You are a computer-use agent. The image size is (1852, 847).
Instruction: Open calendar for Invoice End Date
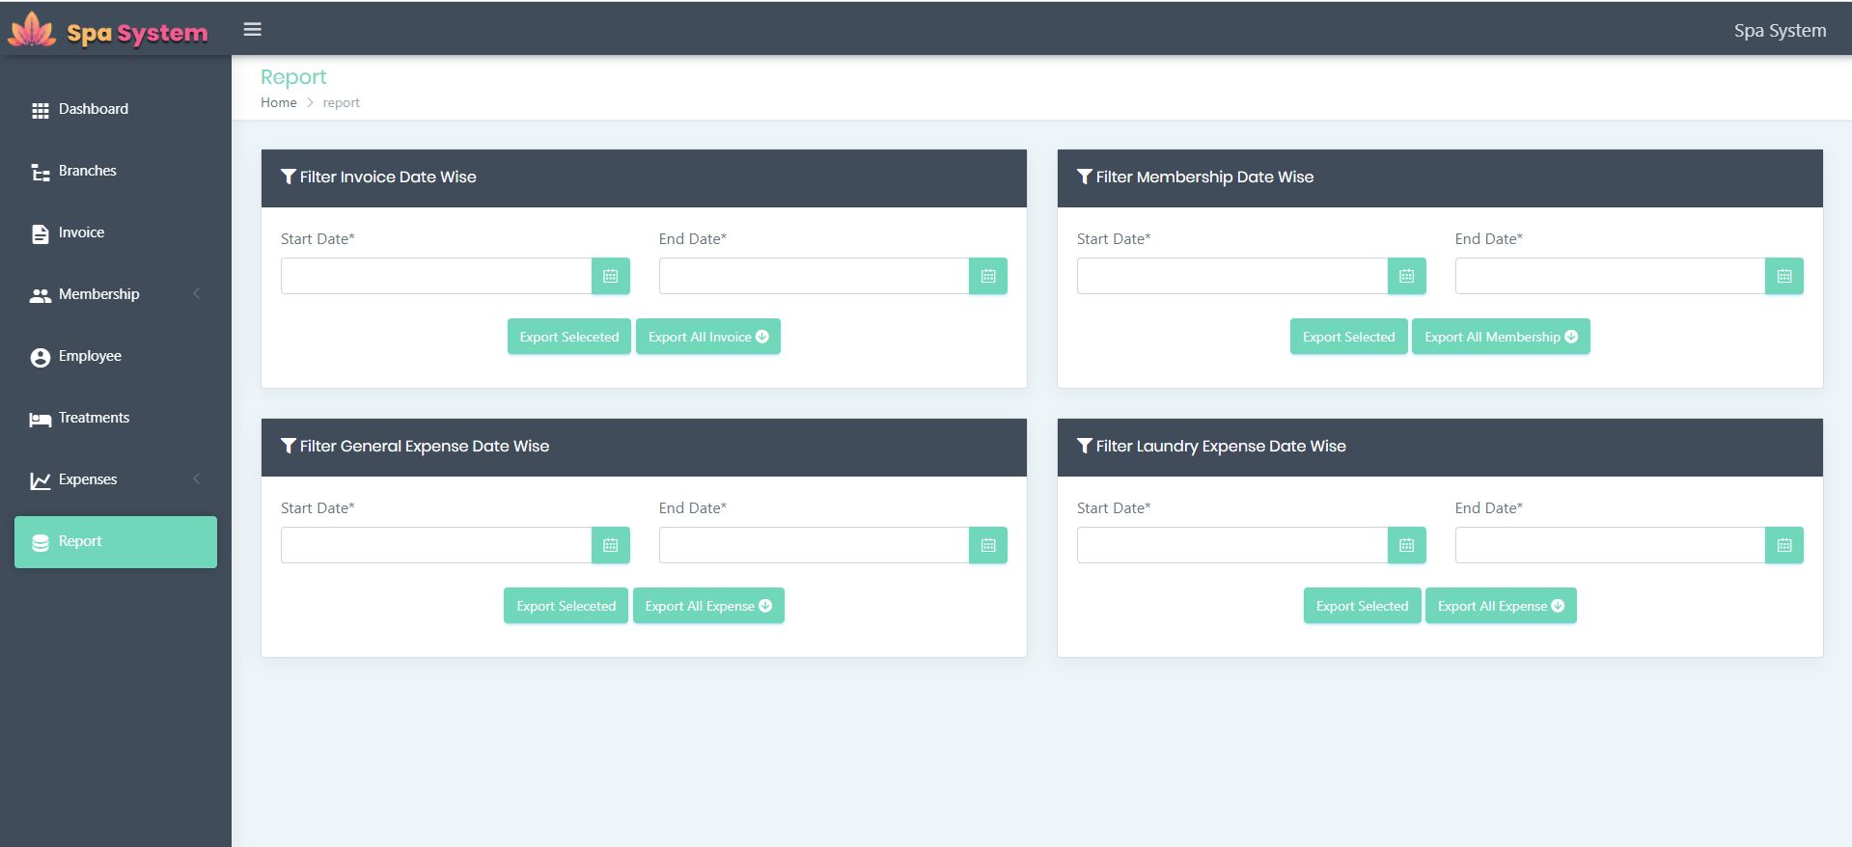[988, 276]
